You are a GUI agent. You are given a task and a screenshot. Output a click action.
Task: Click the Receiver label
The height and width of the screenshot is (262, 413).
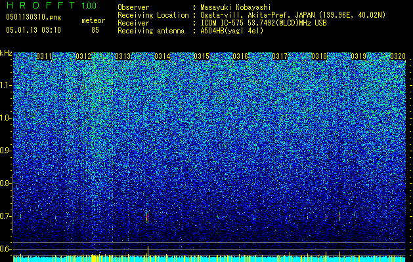[133, 23]
